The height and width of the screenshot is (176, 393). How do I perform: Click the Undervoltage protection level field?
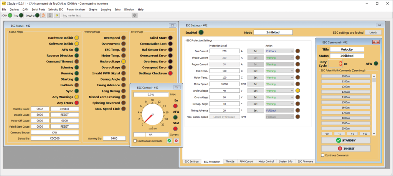[x=225, y=90]
